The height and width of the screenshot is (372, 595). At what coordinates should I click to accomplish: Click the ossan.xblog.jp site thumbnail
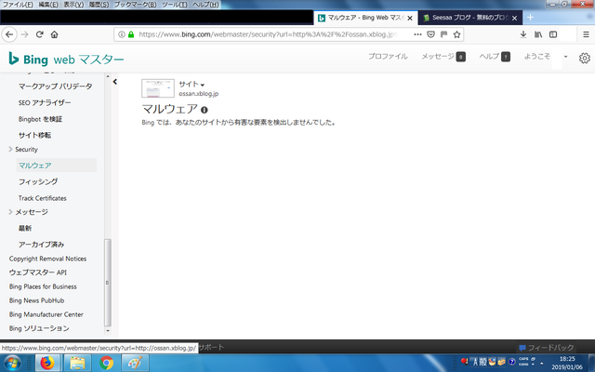[158, 88]
